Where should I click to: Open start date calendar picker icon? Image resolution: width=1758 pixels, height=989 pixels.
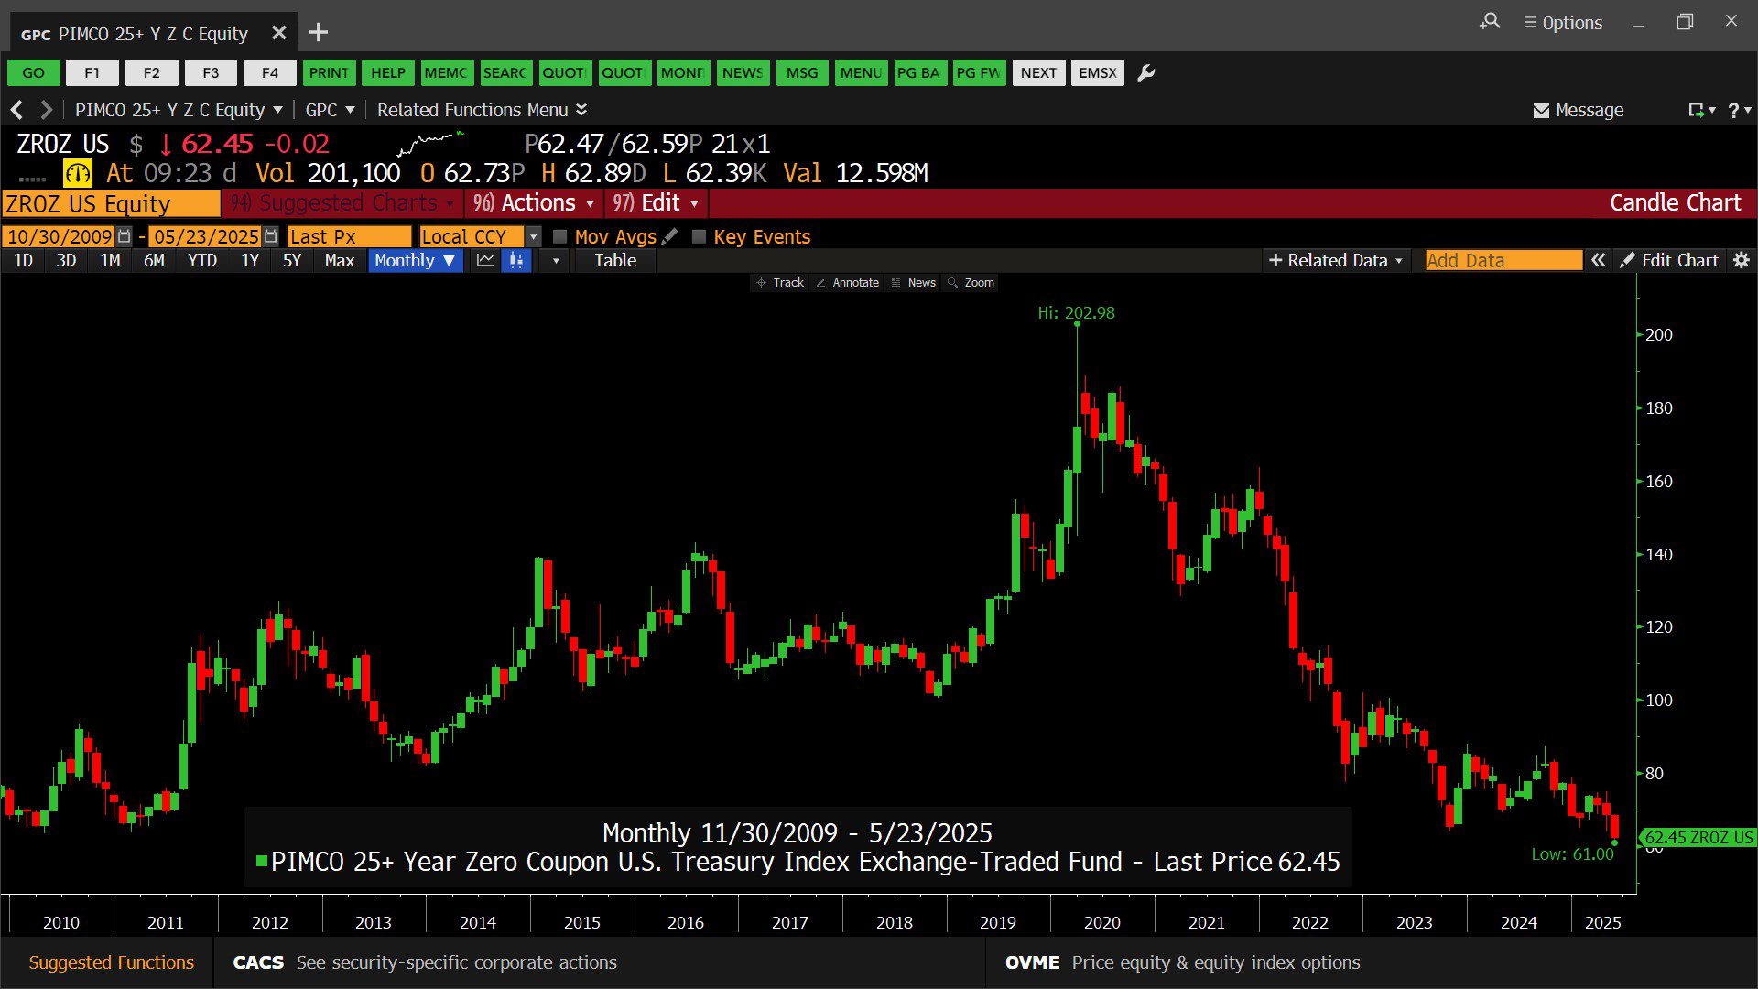(x=125, y=236)
